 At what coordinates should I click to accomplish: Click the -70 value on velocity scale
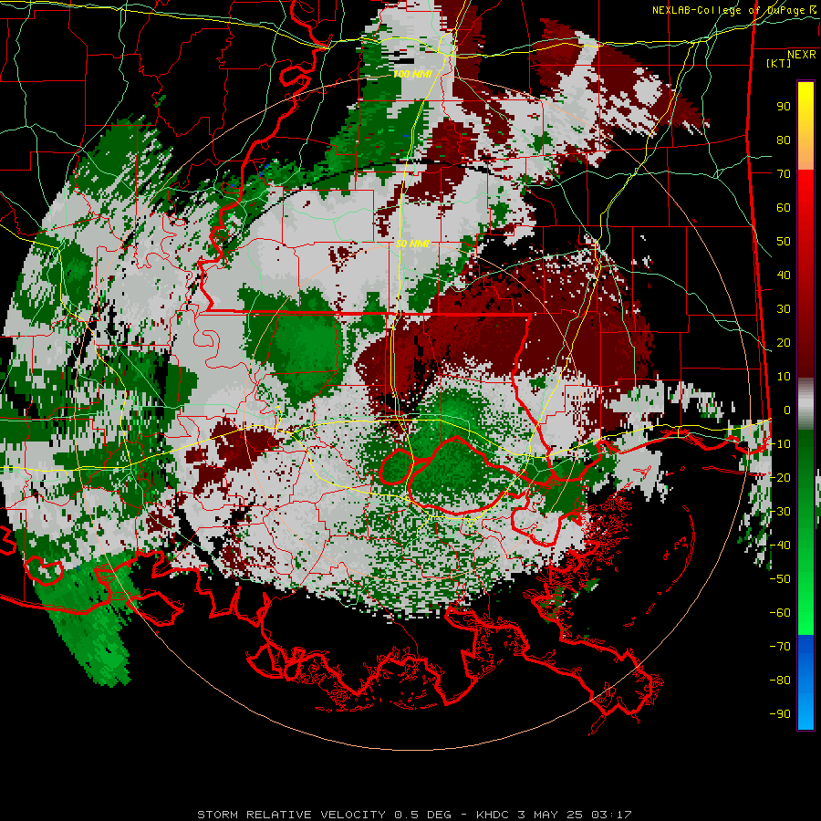(780, 647)
